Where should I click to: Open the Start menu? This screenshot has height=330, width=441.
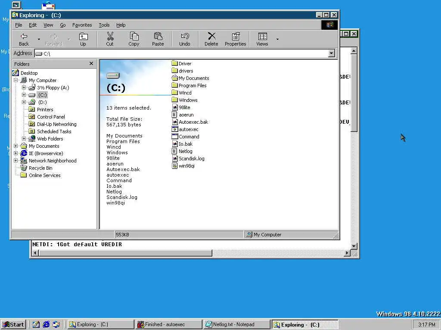[x=13, y=324]
